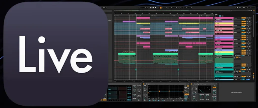Toggle the arrangement Loop switch
Screen dimensions: 258x108
[x=181, y=8]
